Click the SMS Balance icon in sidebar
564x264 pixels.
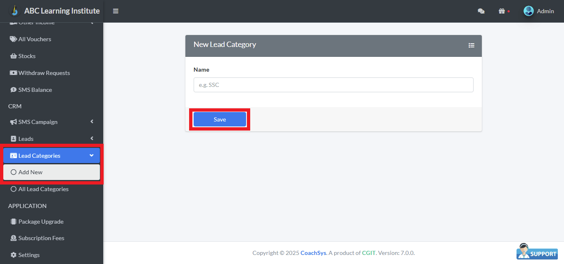[x=13, y=90]
